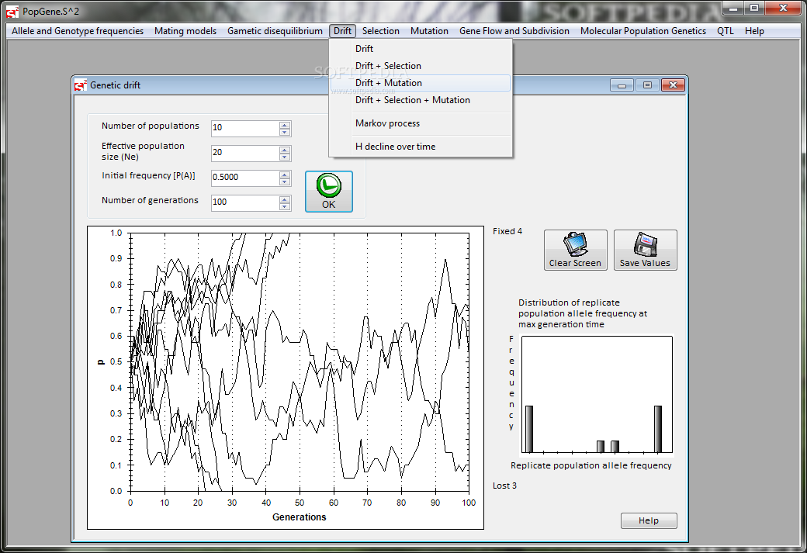807x553 pixels.
Task: Decrease Number of generations with down arrow
Action: click(x=285, y=206)
